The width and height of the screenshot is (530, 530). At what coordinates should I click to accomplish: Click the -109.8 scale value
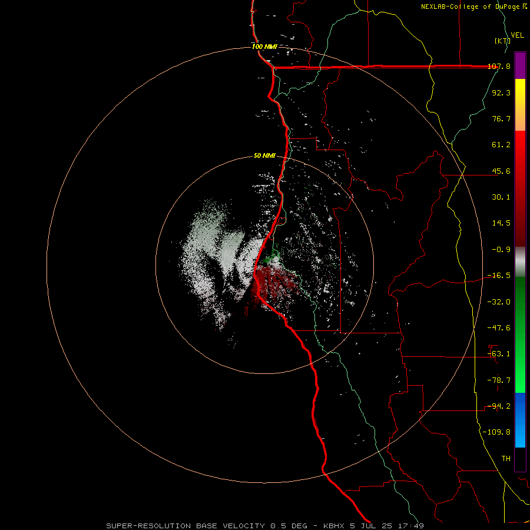tap(496, 432)
